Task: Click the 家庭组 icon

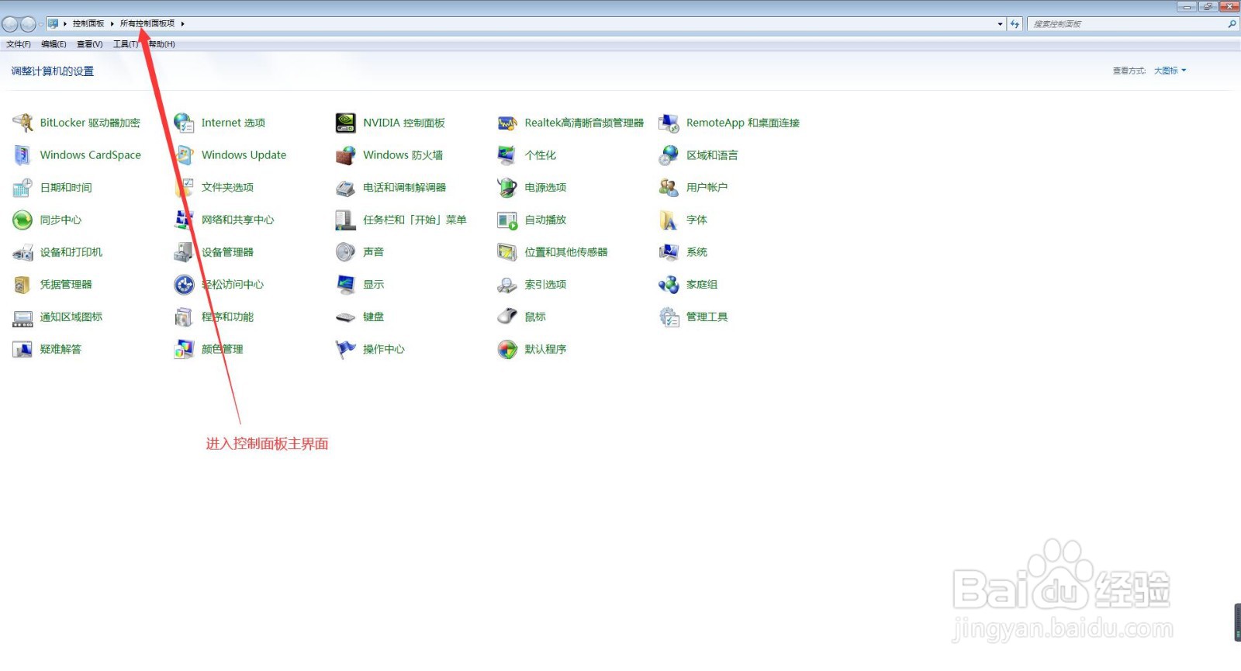Action: tap(669, 285)
